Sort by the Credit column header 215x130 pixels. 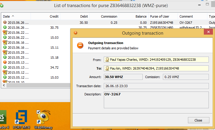[x=46, y=16]
